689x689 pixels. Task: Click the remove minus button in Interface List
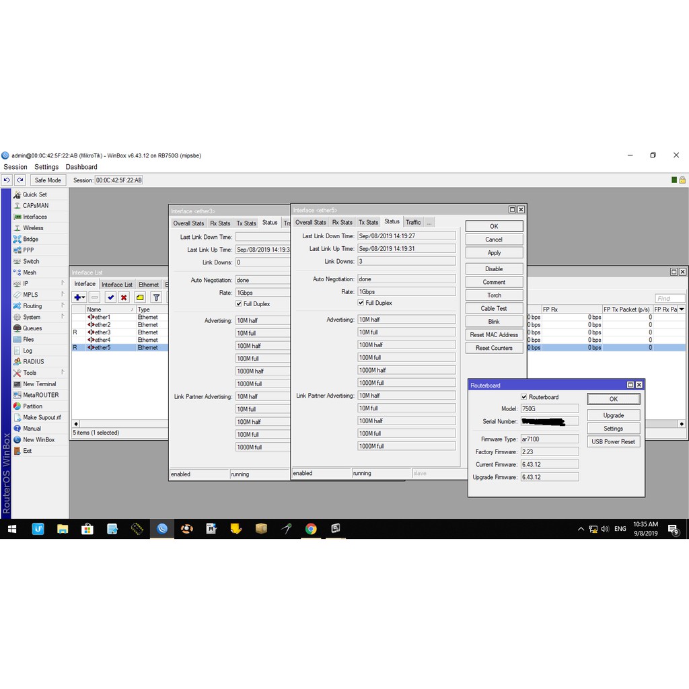tap(94, 297)
